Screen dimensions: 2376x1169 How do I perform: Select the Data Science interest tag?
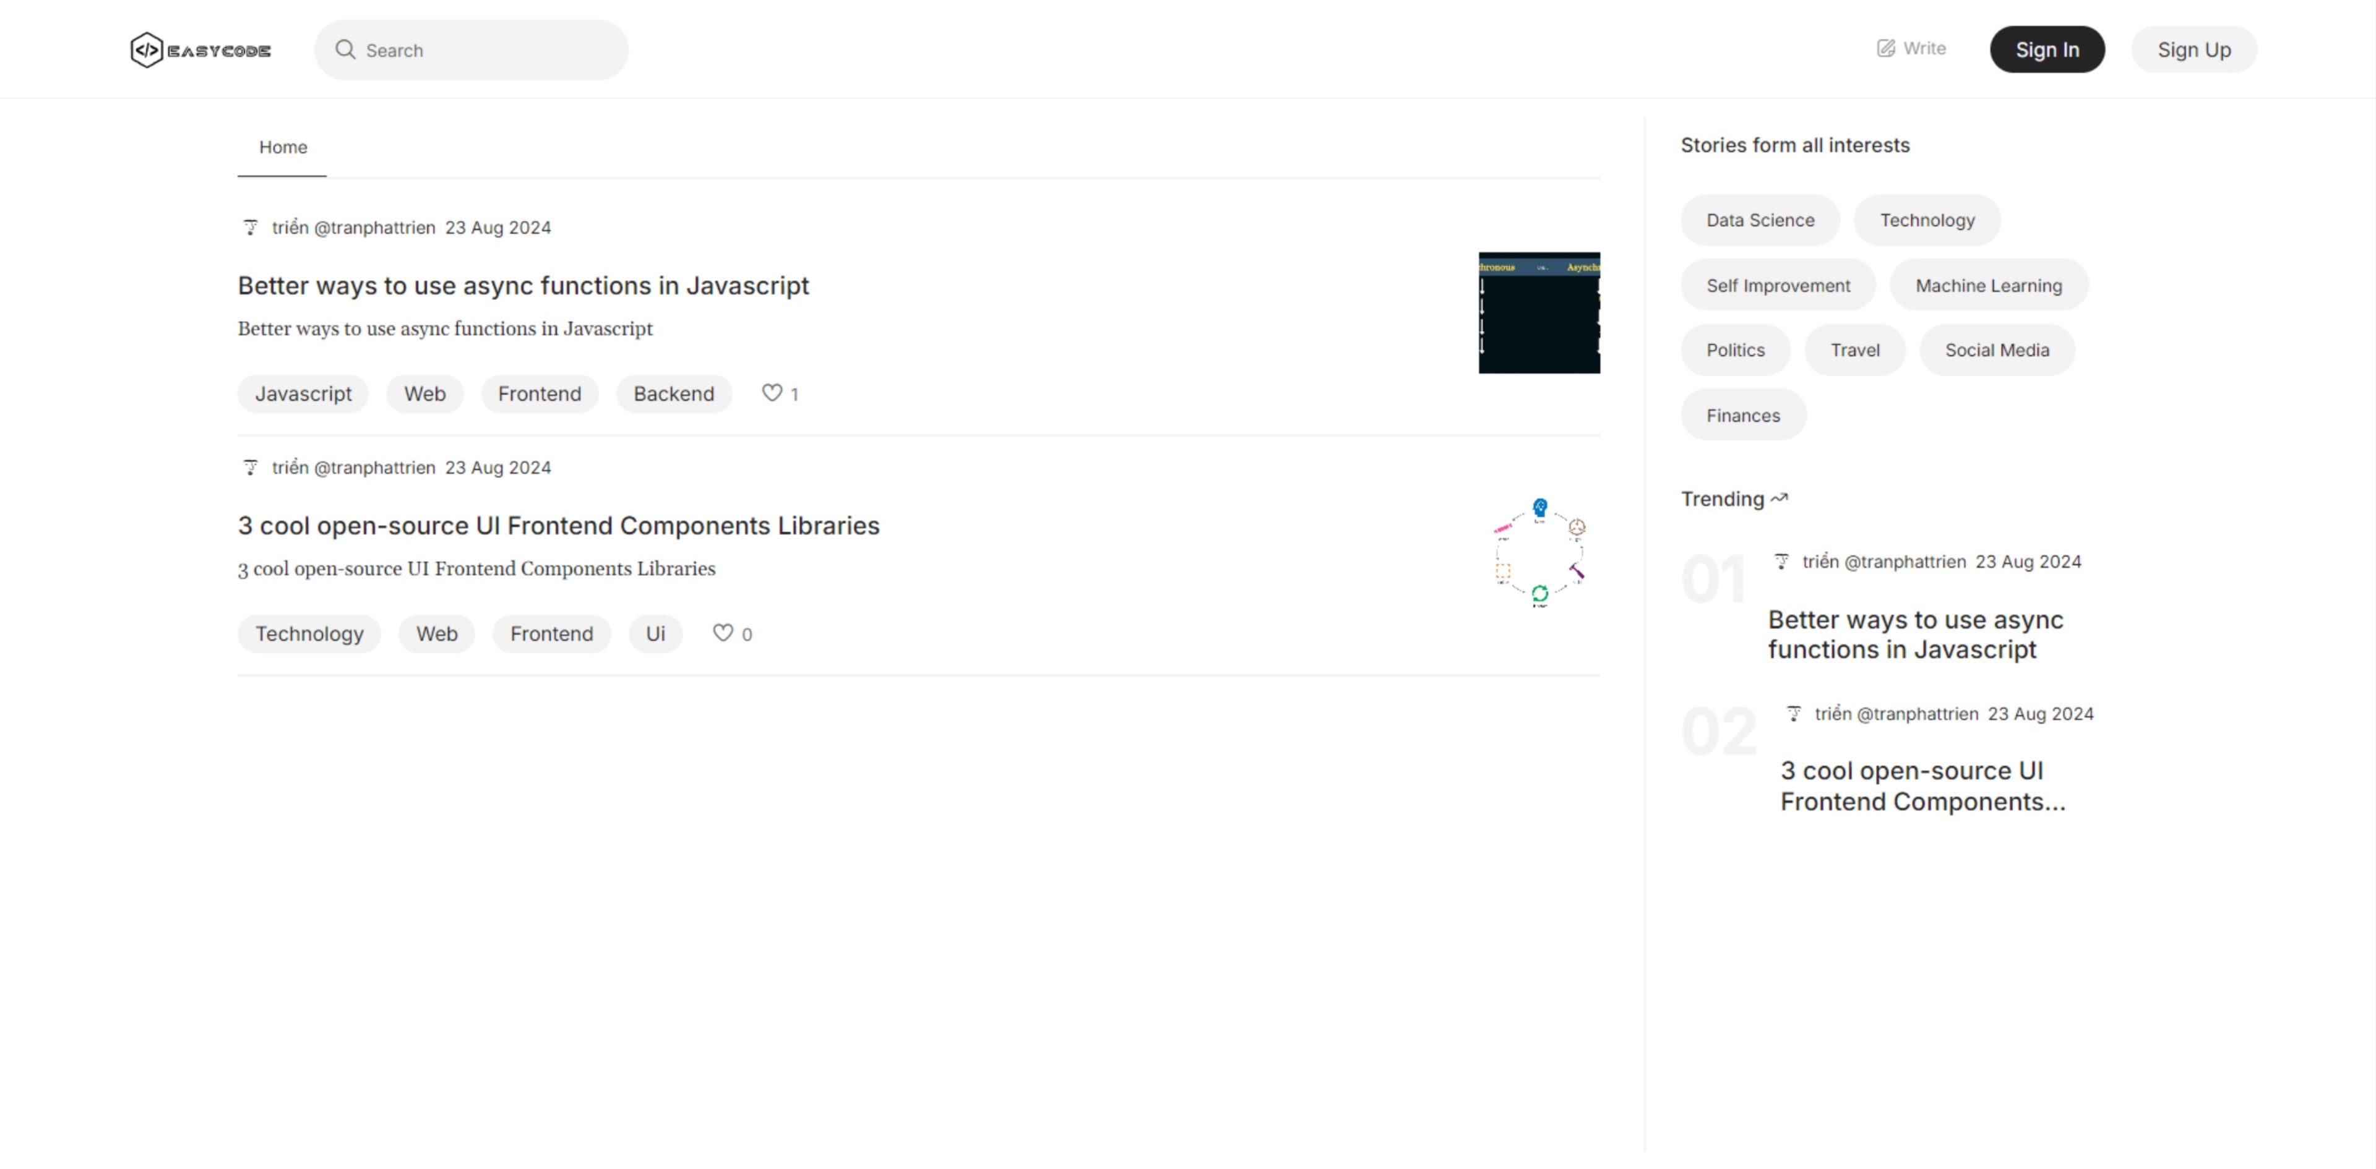[1759, 220]
